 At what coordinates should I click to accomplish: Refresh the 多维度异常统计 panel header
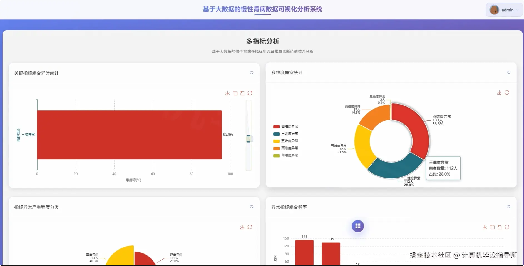pyautogui.click(x=509, y=73)
